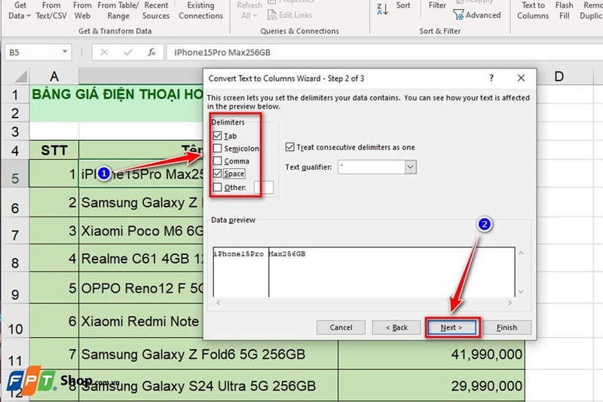Close the Convert Text to Columns dialog
This screenshot has height=402, width=603.
[x=521, y=78]
